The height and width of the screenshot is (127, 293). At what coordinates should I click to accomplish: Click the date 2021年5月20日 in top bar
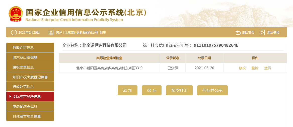pos(29,33)
